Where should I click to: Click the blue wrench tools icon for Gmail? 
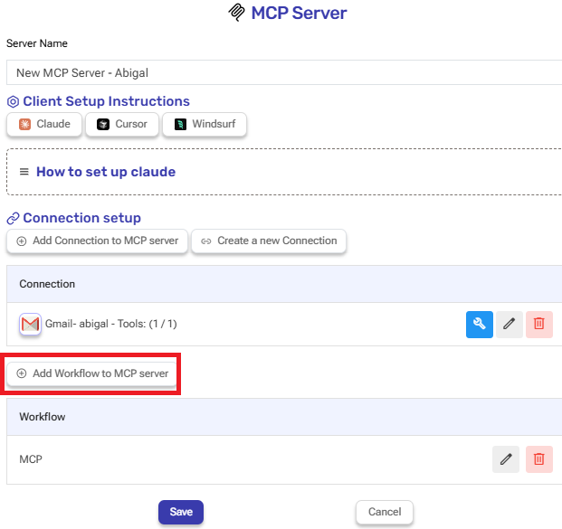pos(480,324)
